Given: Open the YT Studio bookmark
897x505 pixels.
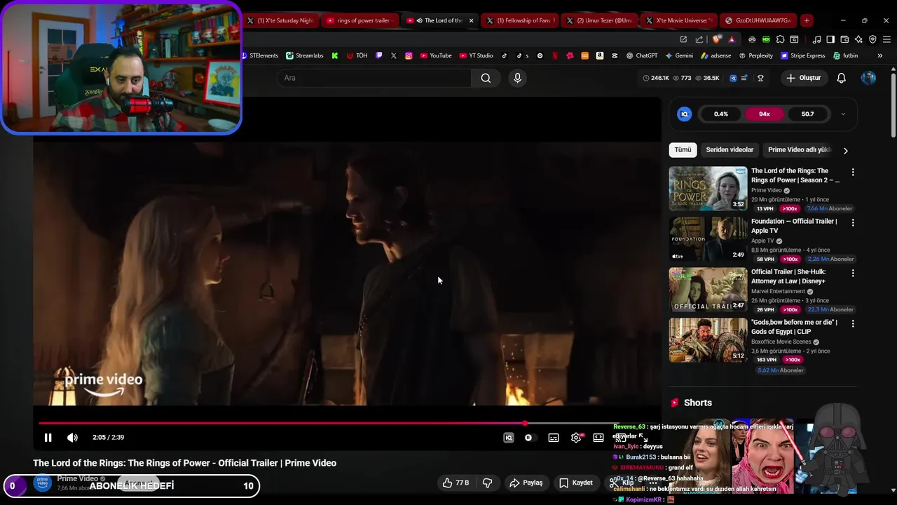Looking at the screenshot, I should point(477,55).
